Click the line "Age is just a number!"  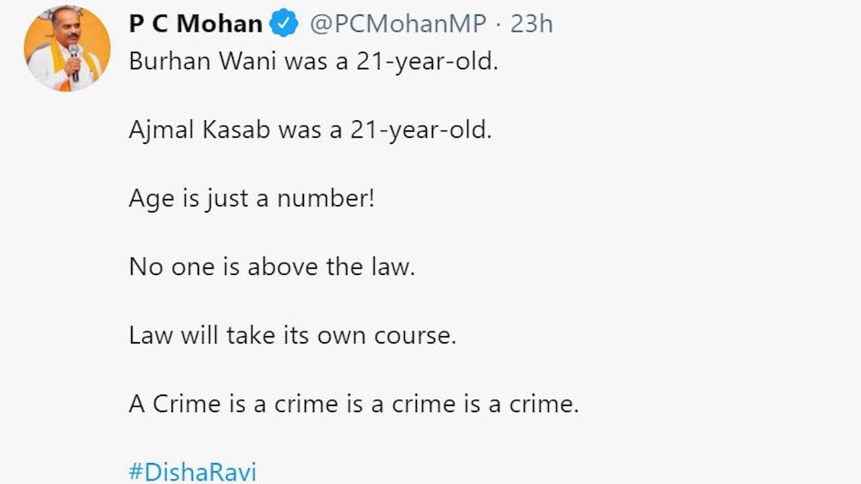[251, 199]
